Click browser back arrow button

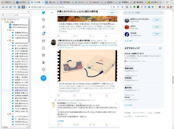coord(3,7)
